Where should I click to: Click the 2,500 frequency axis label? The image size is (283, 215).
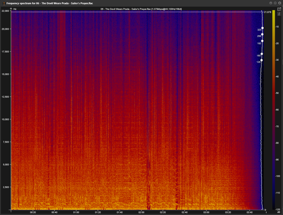pyautogui.click(x=6, y=187)
